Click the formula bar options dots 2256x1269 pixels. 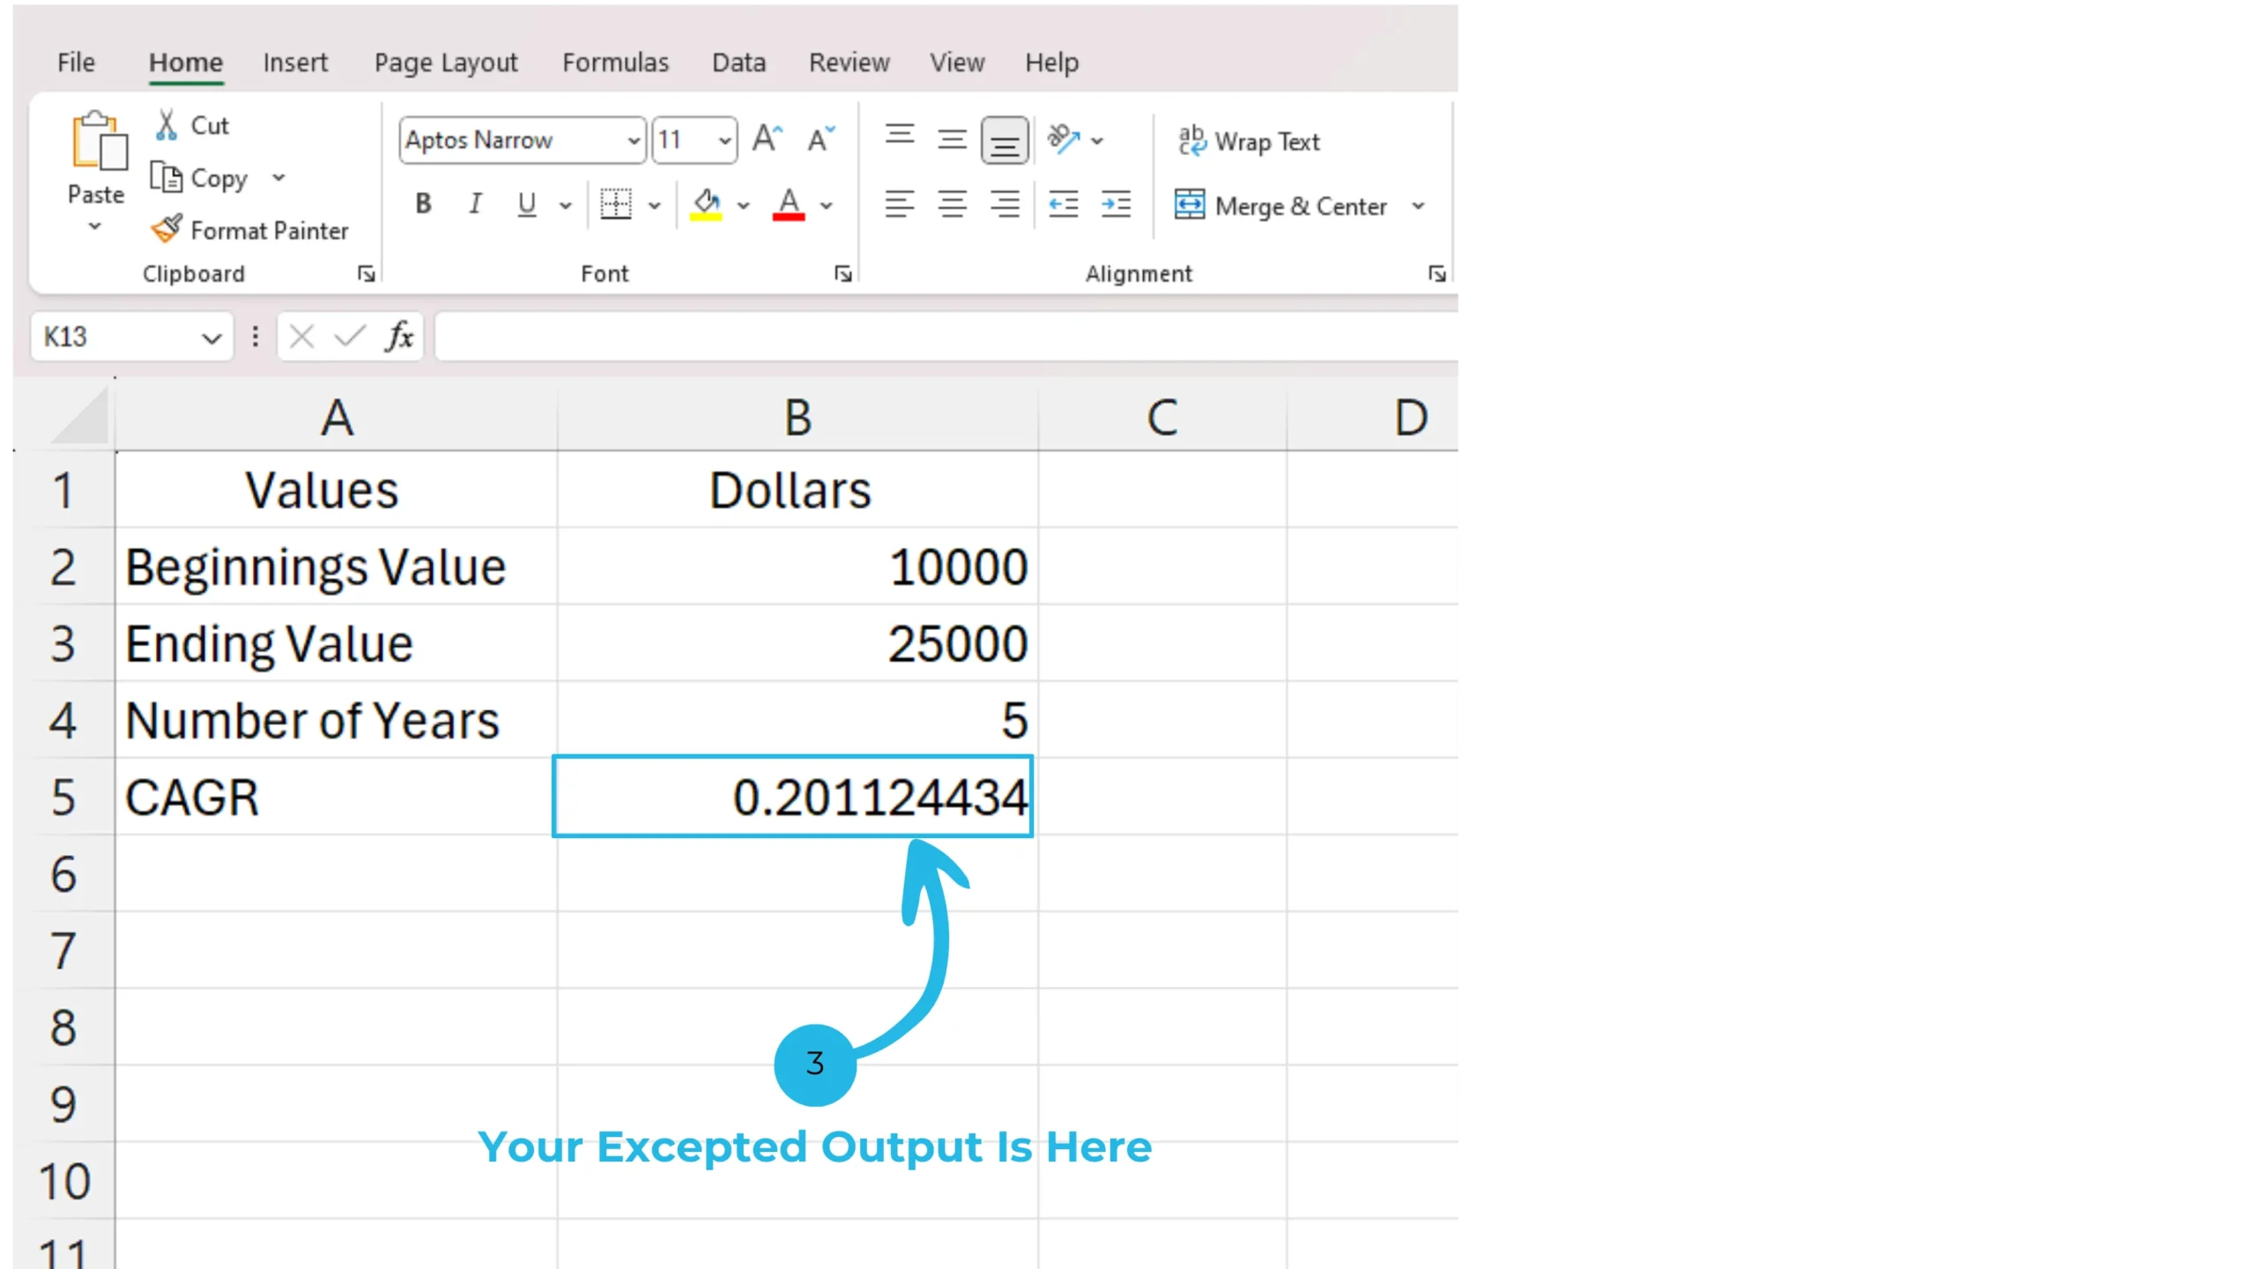coord(255,337)
